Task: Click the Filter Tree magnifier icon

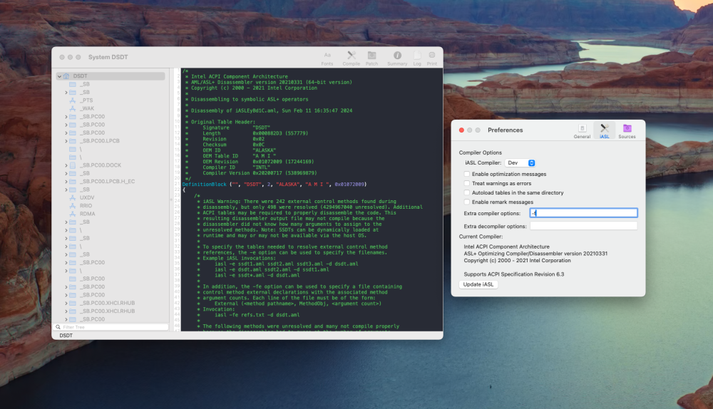Action: pos(58,327)
